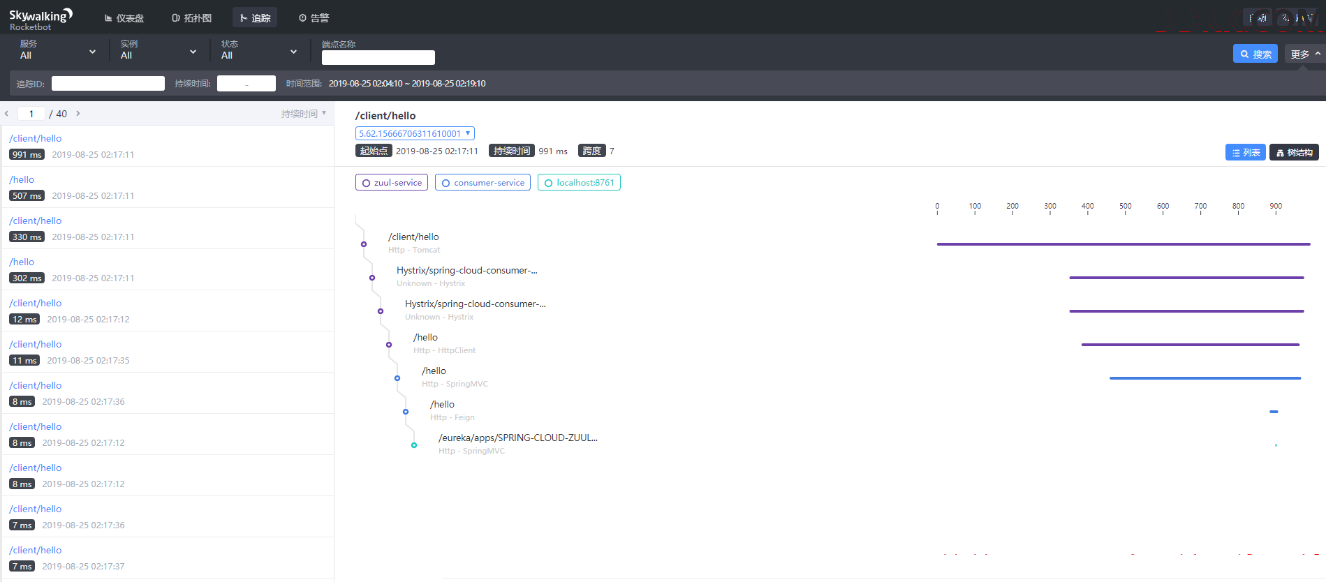Click the /hello Feign span node circle

[x=406, y=412]
